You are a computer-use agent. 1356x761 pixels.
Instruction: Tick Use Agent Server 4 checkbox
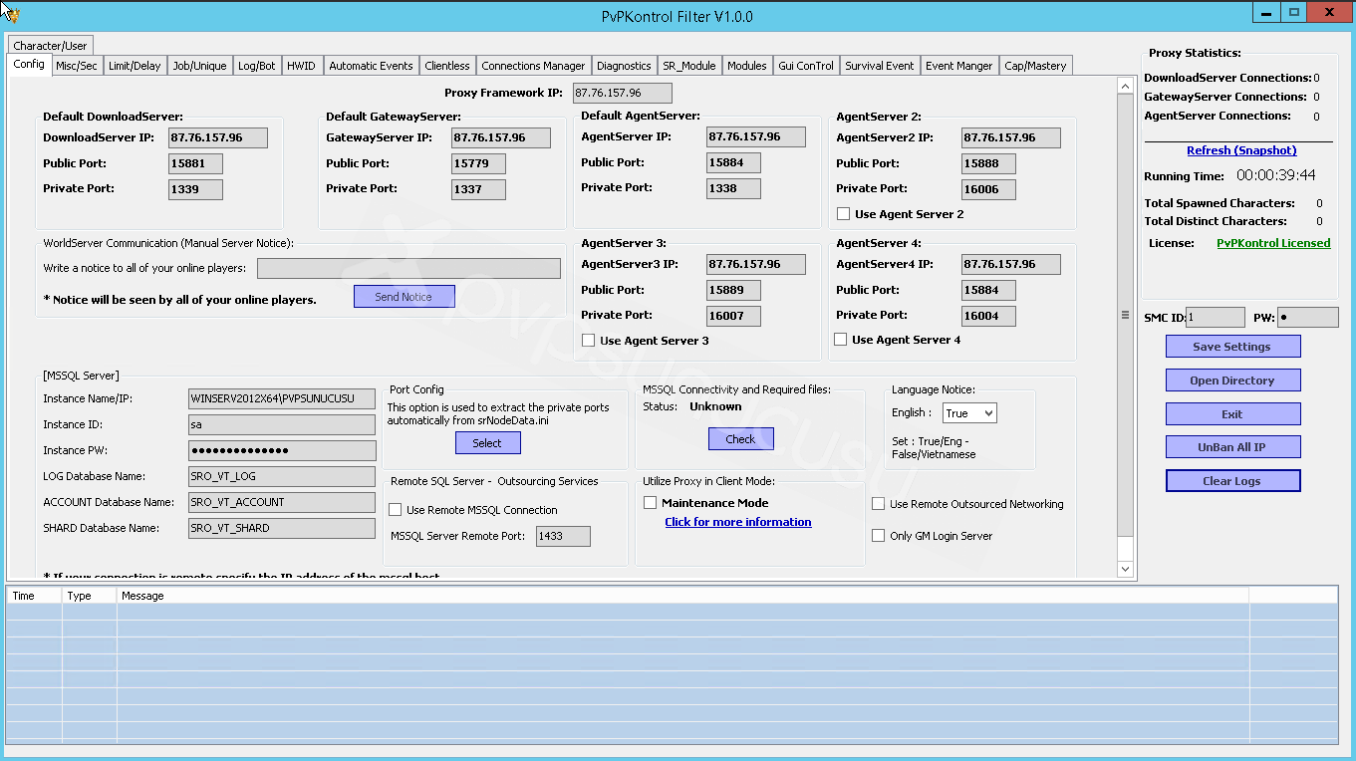coord(841,340)
